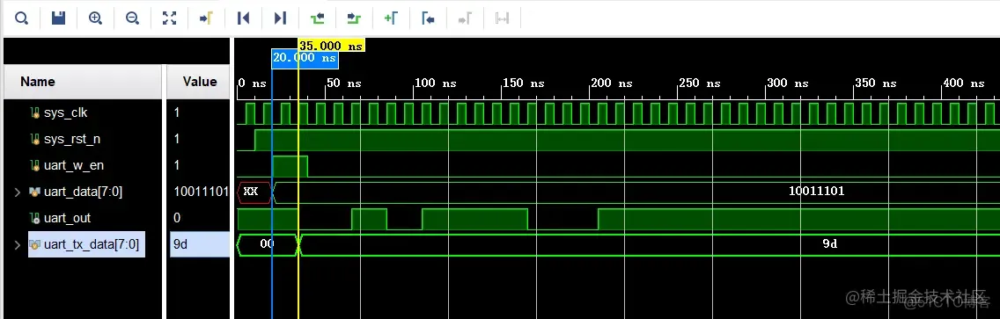Open the search tool in waveform toolbar

pyautogui.click(x=21, y=18)
